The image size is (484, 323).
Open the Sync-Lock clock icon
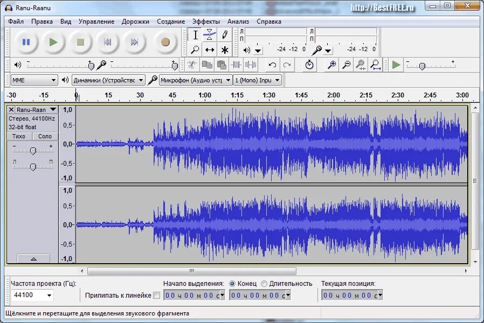tap(309, 65)
